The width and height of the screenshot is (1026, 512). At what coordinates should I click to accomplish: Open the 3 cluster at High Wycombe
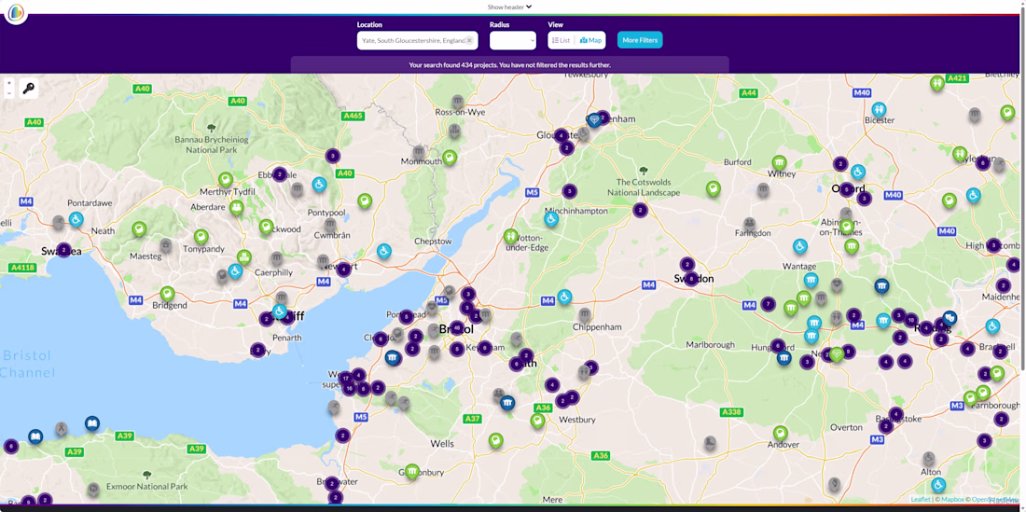coord(994,245)
